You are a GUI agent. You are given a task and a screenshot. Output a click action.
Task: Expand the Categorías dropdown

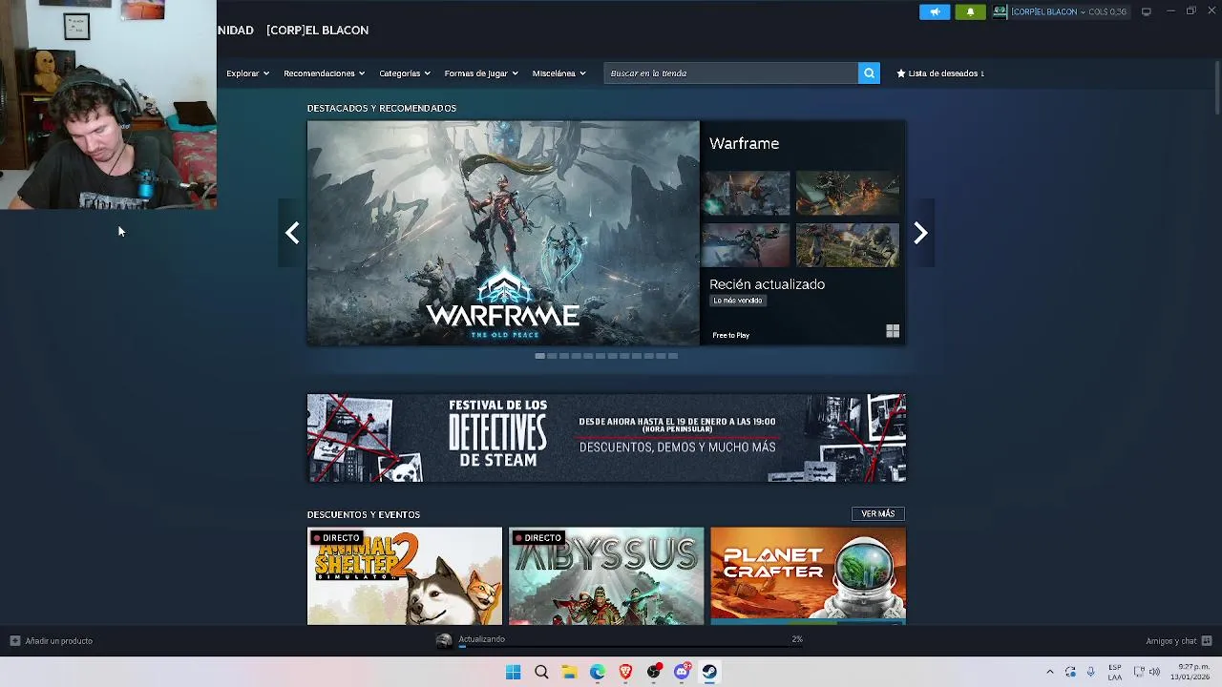405,73
